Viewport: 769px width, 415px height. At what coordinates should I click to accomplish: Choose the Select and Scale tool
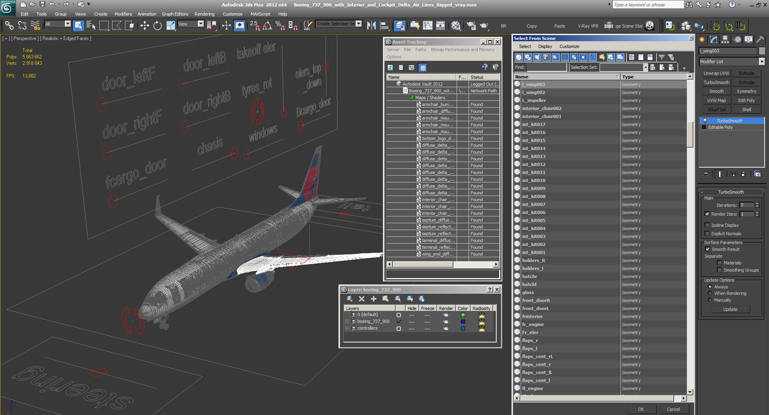pos(170,25)
